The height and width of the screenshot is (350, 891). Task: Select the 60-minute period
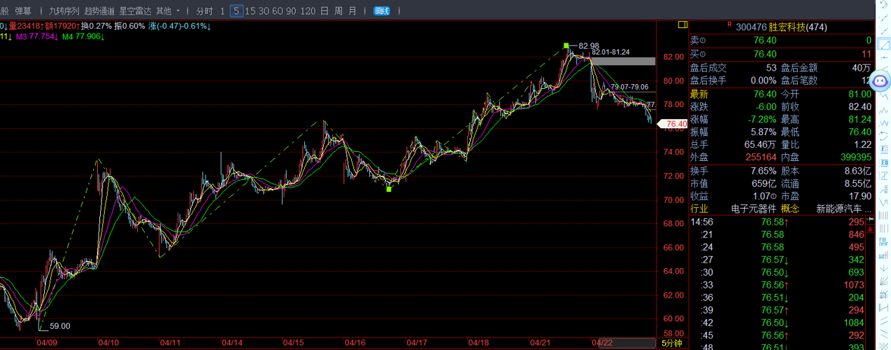[277, 10]
